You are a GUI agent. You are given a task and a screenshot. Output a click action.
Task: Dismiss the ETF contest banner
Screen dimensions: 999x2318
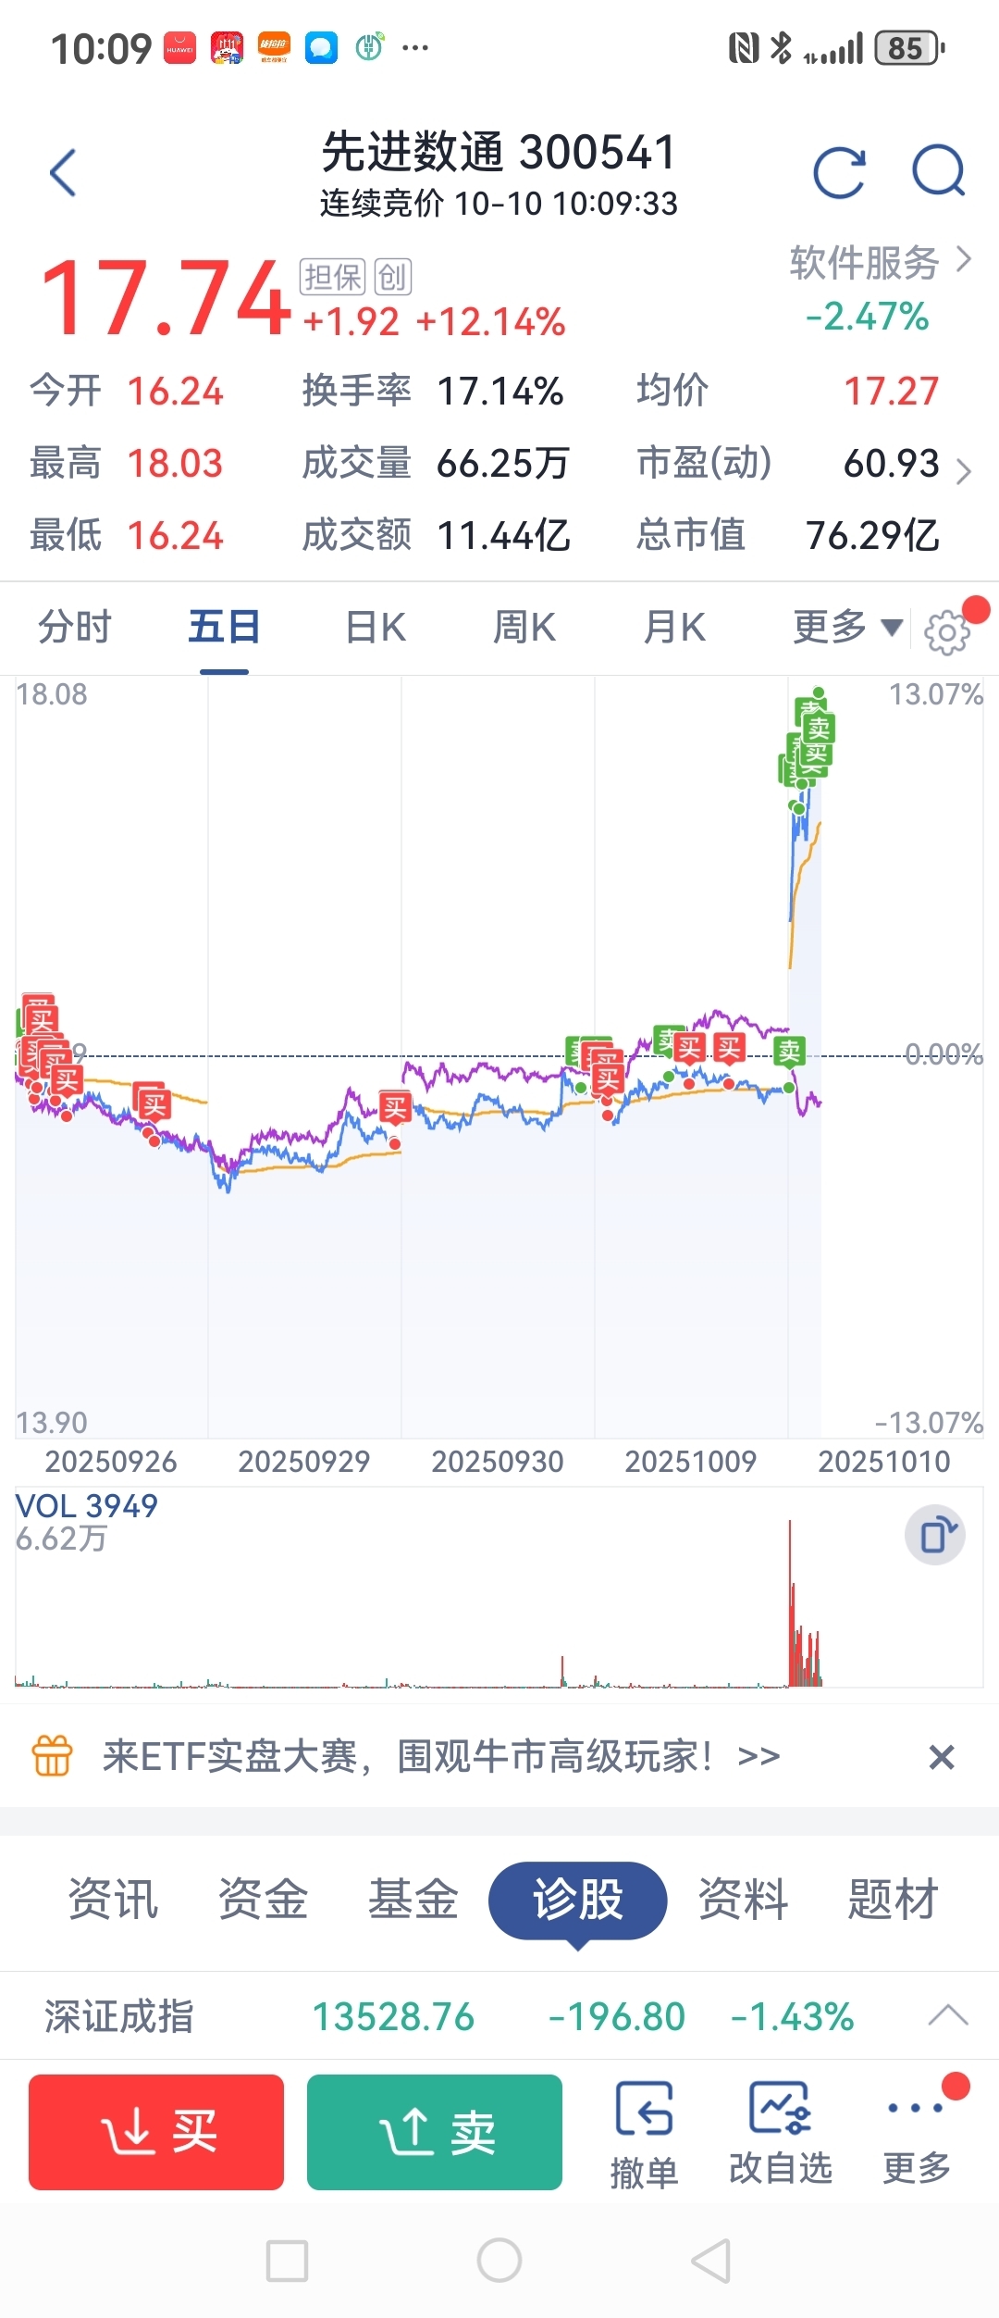point(942,1756)
